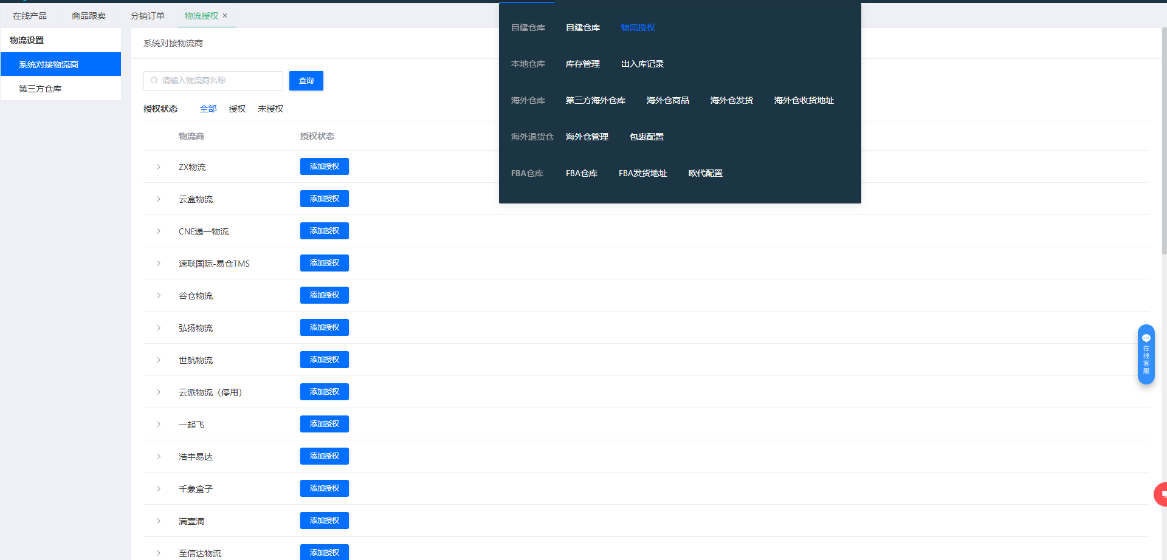
Task: Click the search magnifier icon in input
Action: pos(154,81)
